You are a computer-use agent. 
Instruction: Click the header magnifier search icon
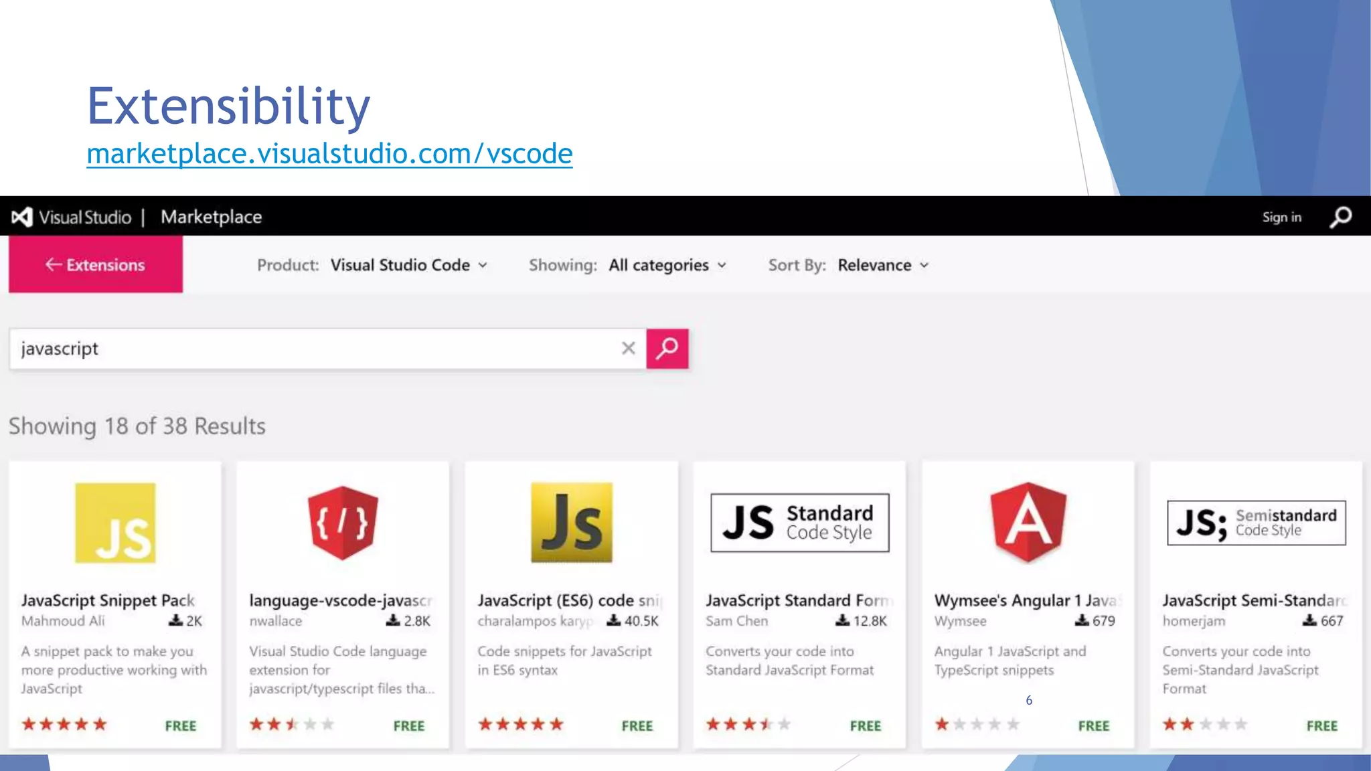(x=1340, y=217)
